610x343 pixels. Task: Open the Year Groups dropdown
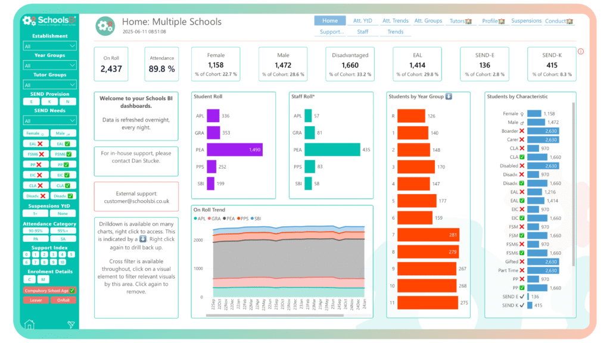click(49, 66)
